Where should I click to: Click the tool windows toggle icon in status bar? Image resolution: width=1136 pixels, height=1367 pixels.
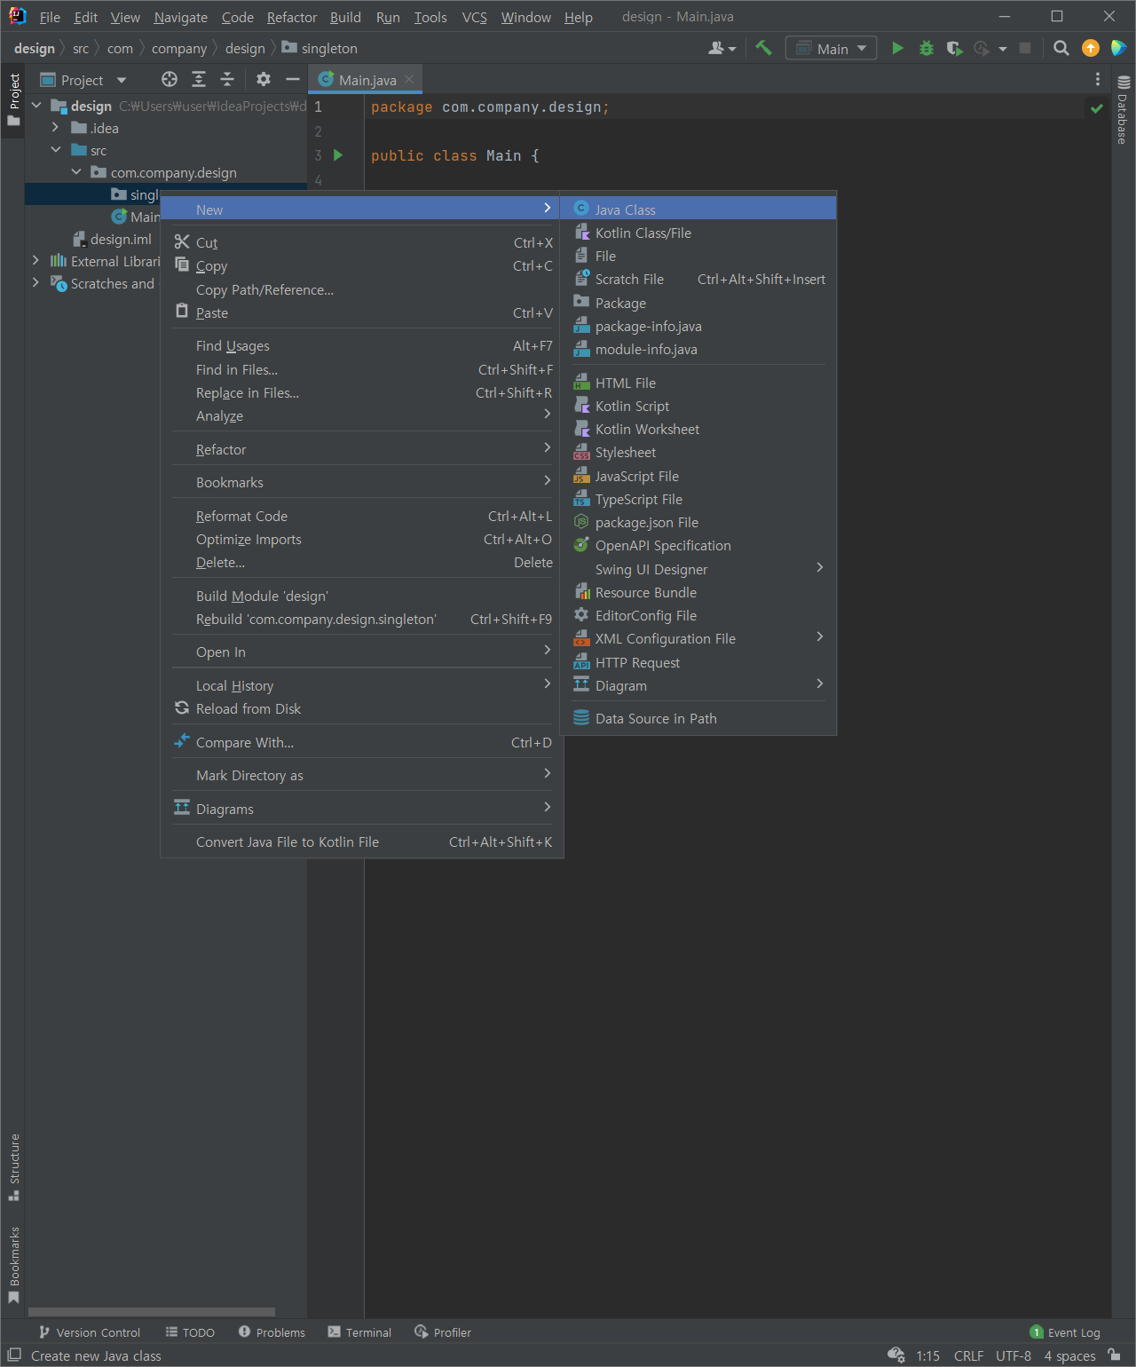coord(14,1355)
